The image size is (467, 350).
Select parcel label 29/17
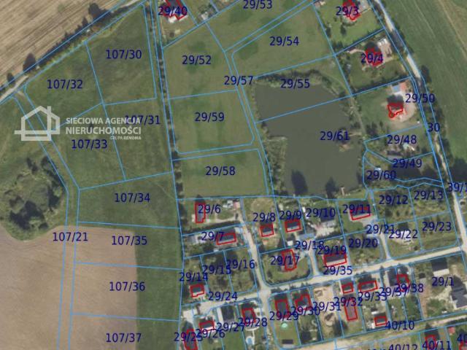pos(285,261)
